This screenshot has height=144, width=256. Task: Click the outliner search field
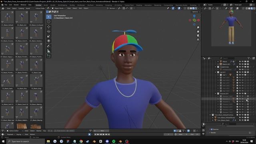coord(227,58)
